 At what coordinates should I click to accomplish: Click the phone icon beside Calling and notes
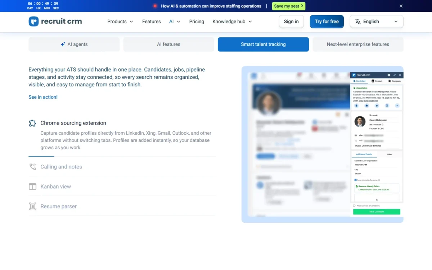(x=32, y=167)
